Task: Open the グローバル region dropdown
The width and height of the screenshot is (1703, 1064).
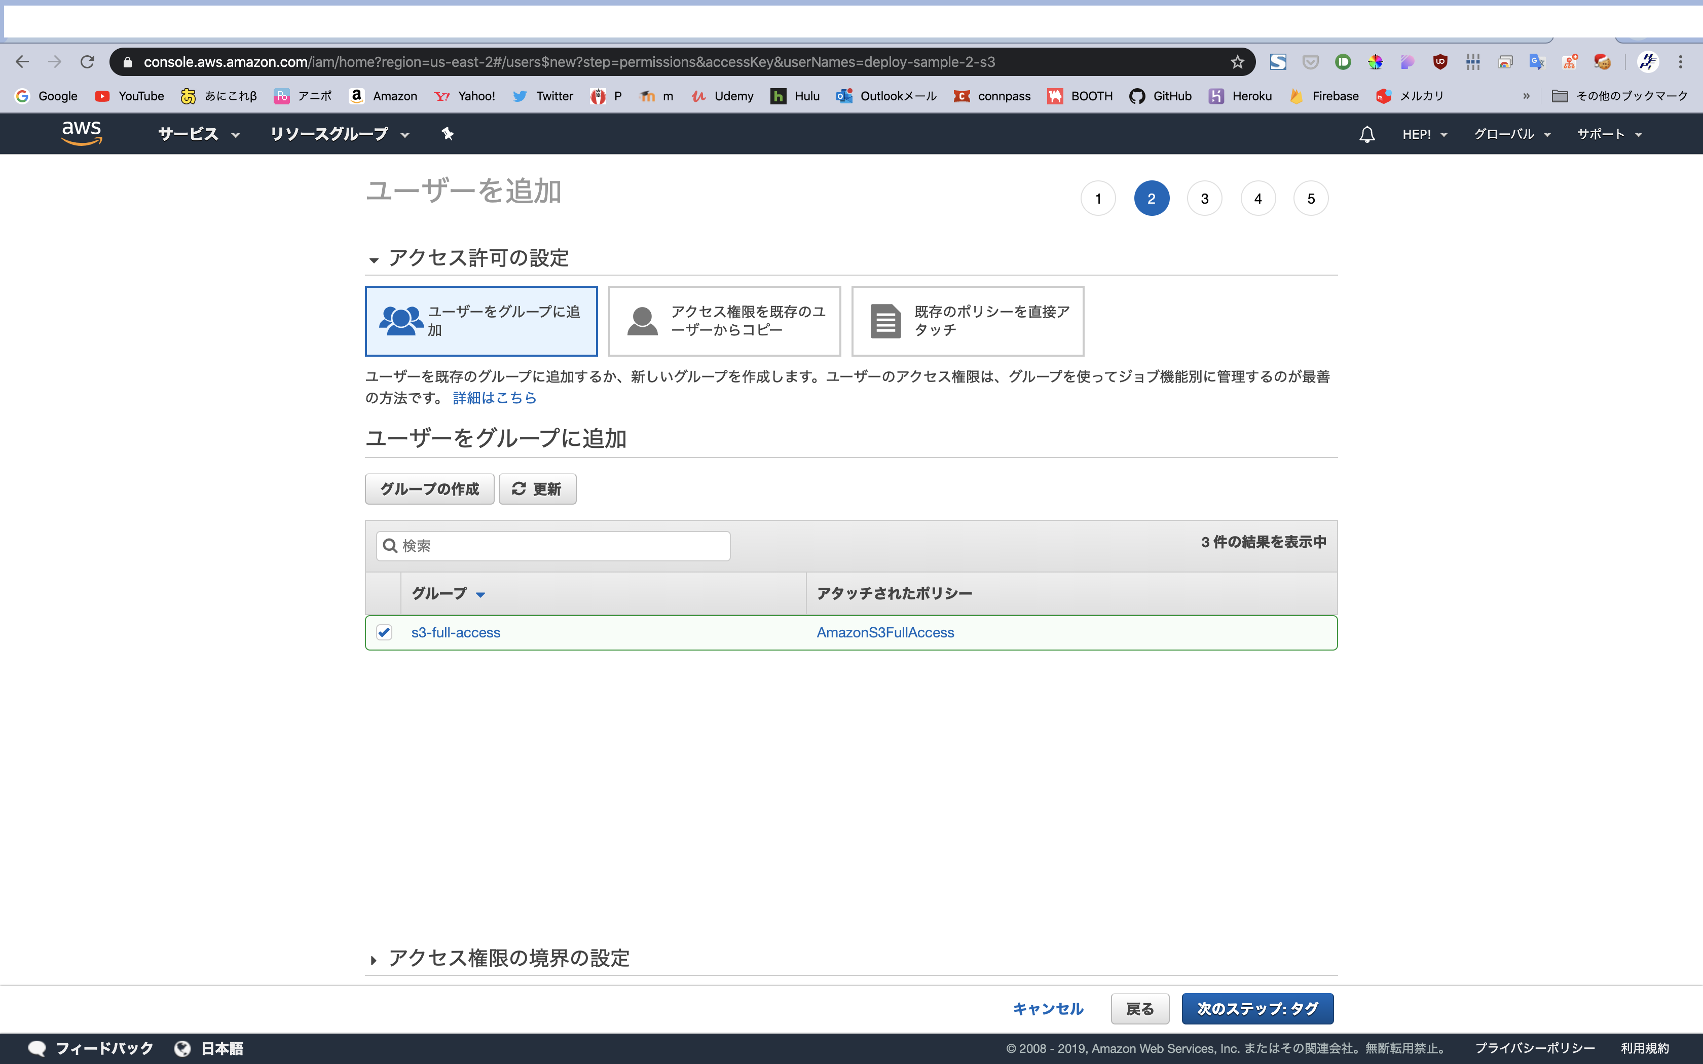Action: click(x=1512, y=134)
